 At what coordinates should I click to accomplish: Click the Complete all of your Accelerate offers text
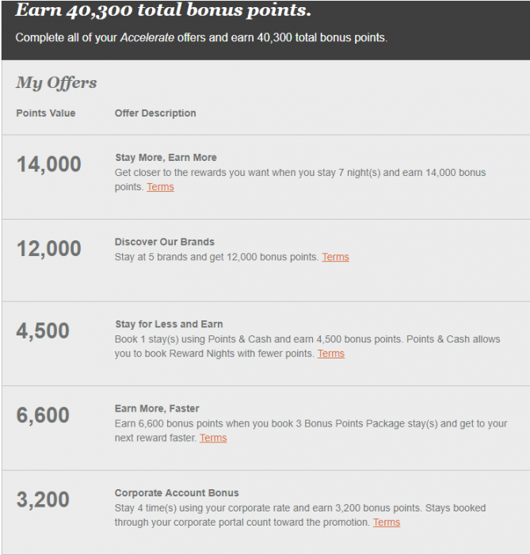click(201, 38)
